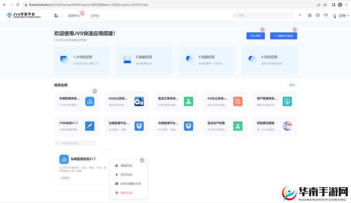Screen dimensions: 351x203
Task: Toggle browser side panel icon
Action: coord(333,5)
